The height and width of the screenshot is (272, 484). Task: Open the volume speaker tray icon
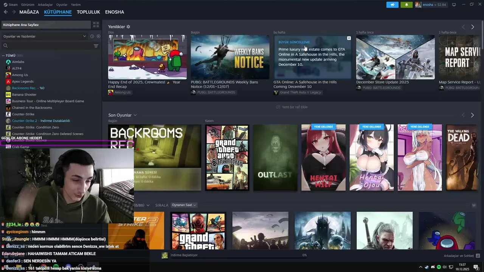[x=445, y=267]
